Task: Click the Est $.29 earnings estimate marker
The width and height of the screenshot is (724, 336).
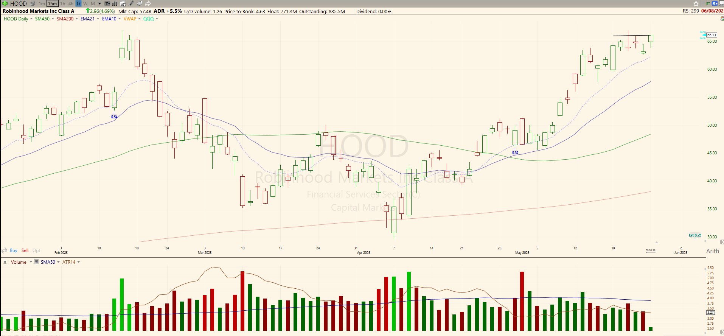Action: click(695, 235)
